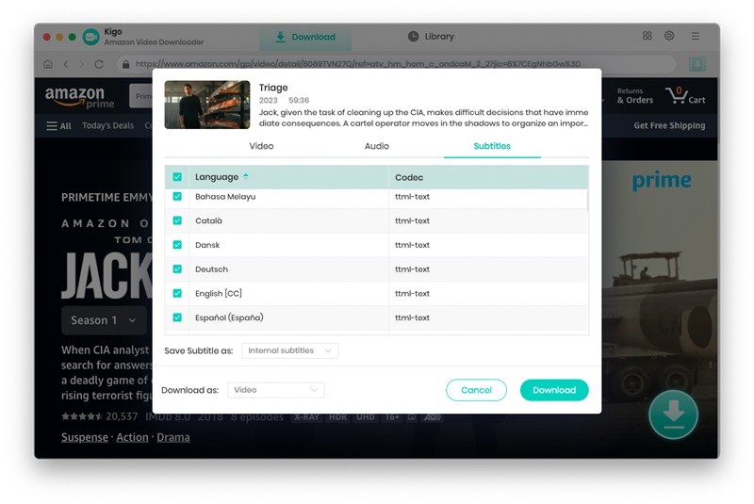This screenshot has height=504, width=754.
Task: Click ttml-text codec in Dansk row
Action: coord(412,245)
